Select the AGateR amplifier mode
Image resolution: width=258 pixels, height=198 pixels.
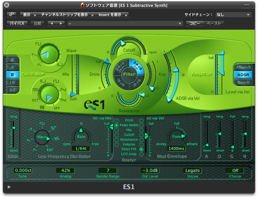click(x=243, y=67)
